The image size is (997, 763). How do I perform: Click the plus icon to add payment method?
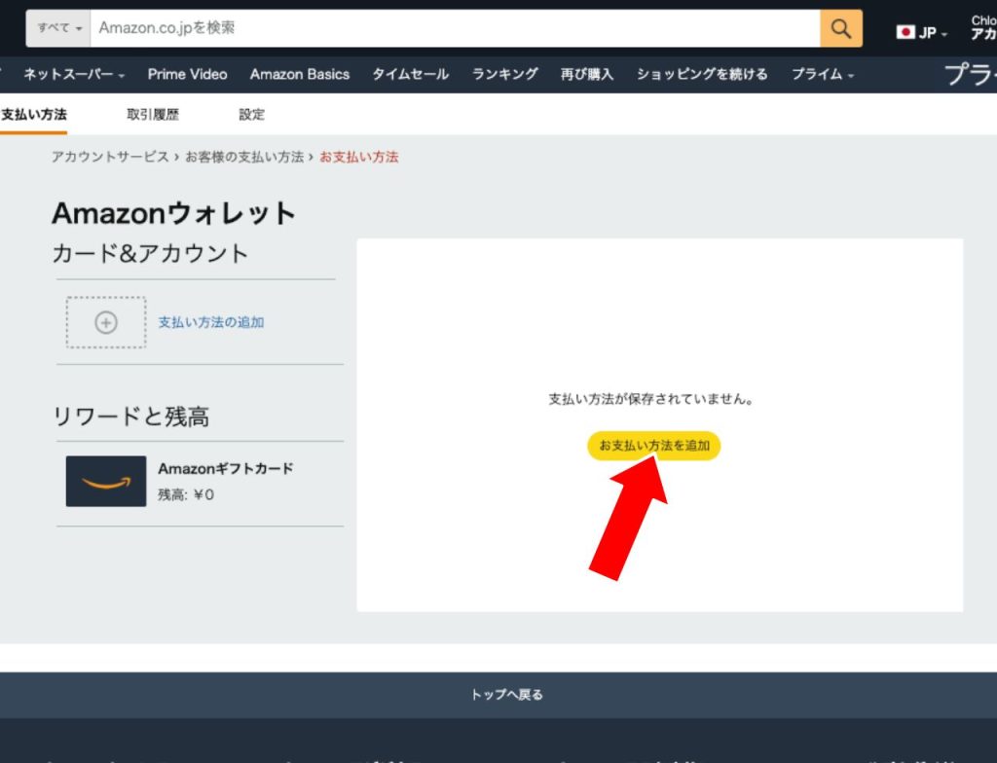(x=106, y=323)
